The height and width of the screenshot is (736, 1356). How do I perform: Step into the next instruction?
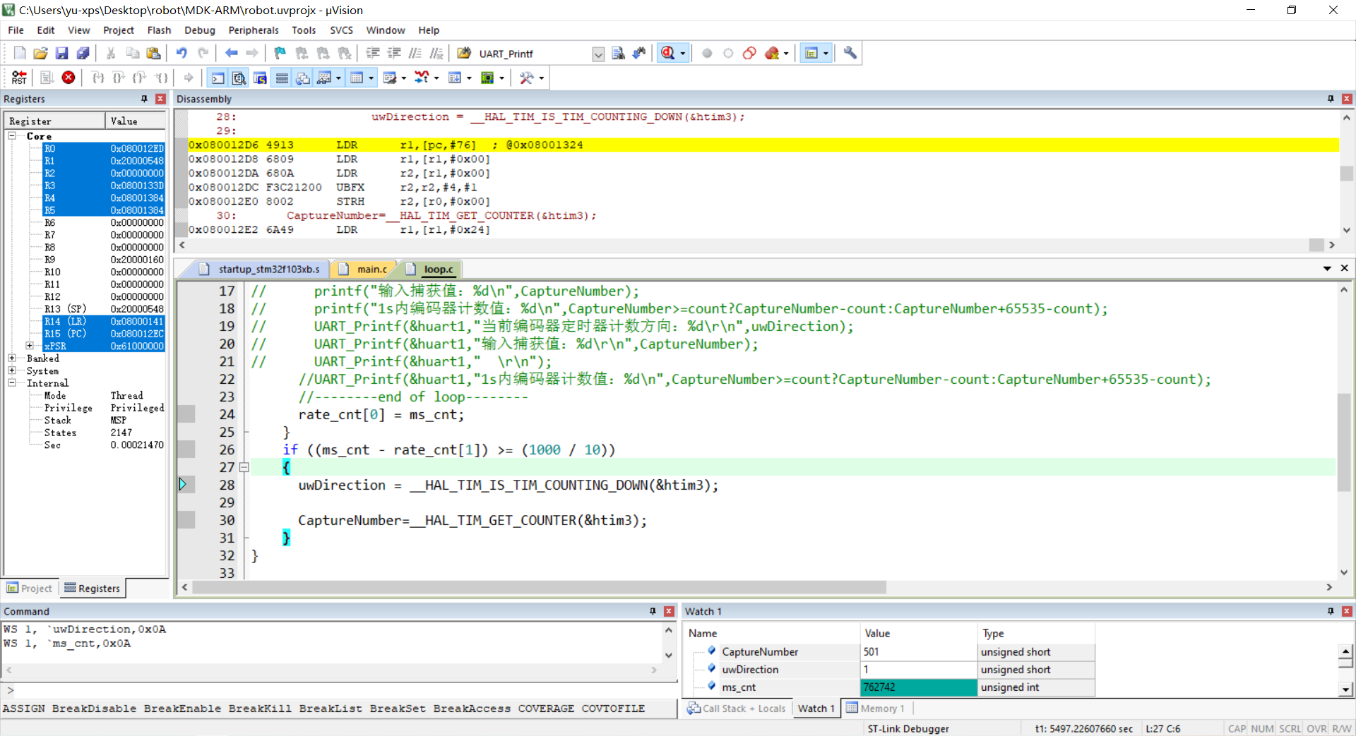coord(98,78)
